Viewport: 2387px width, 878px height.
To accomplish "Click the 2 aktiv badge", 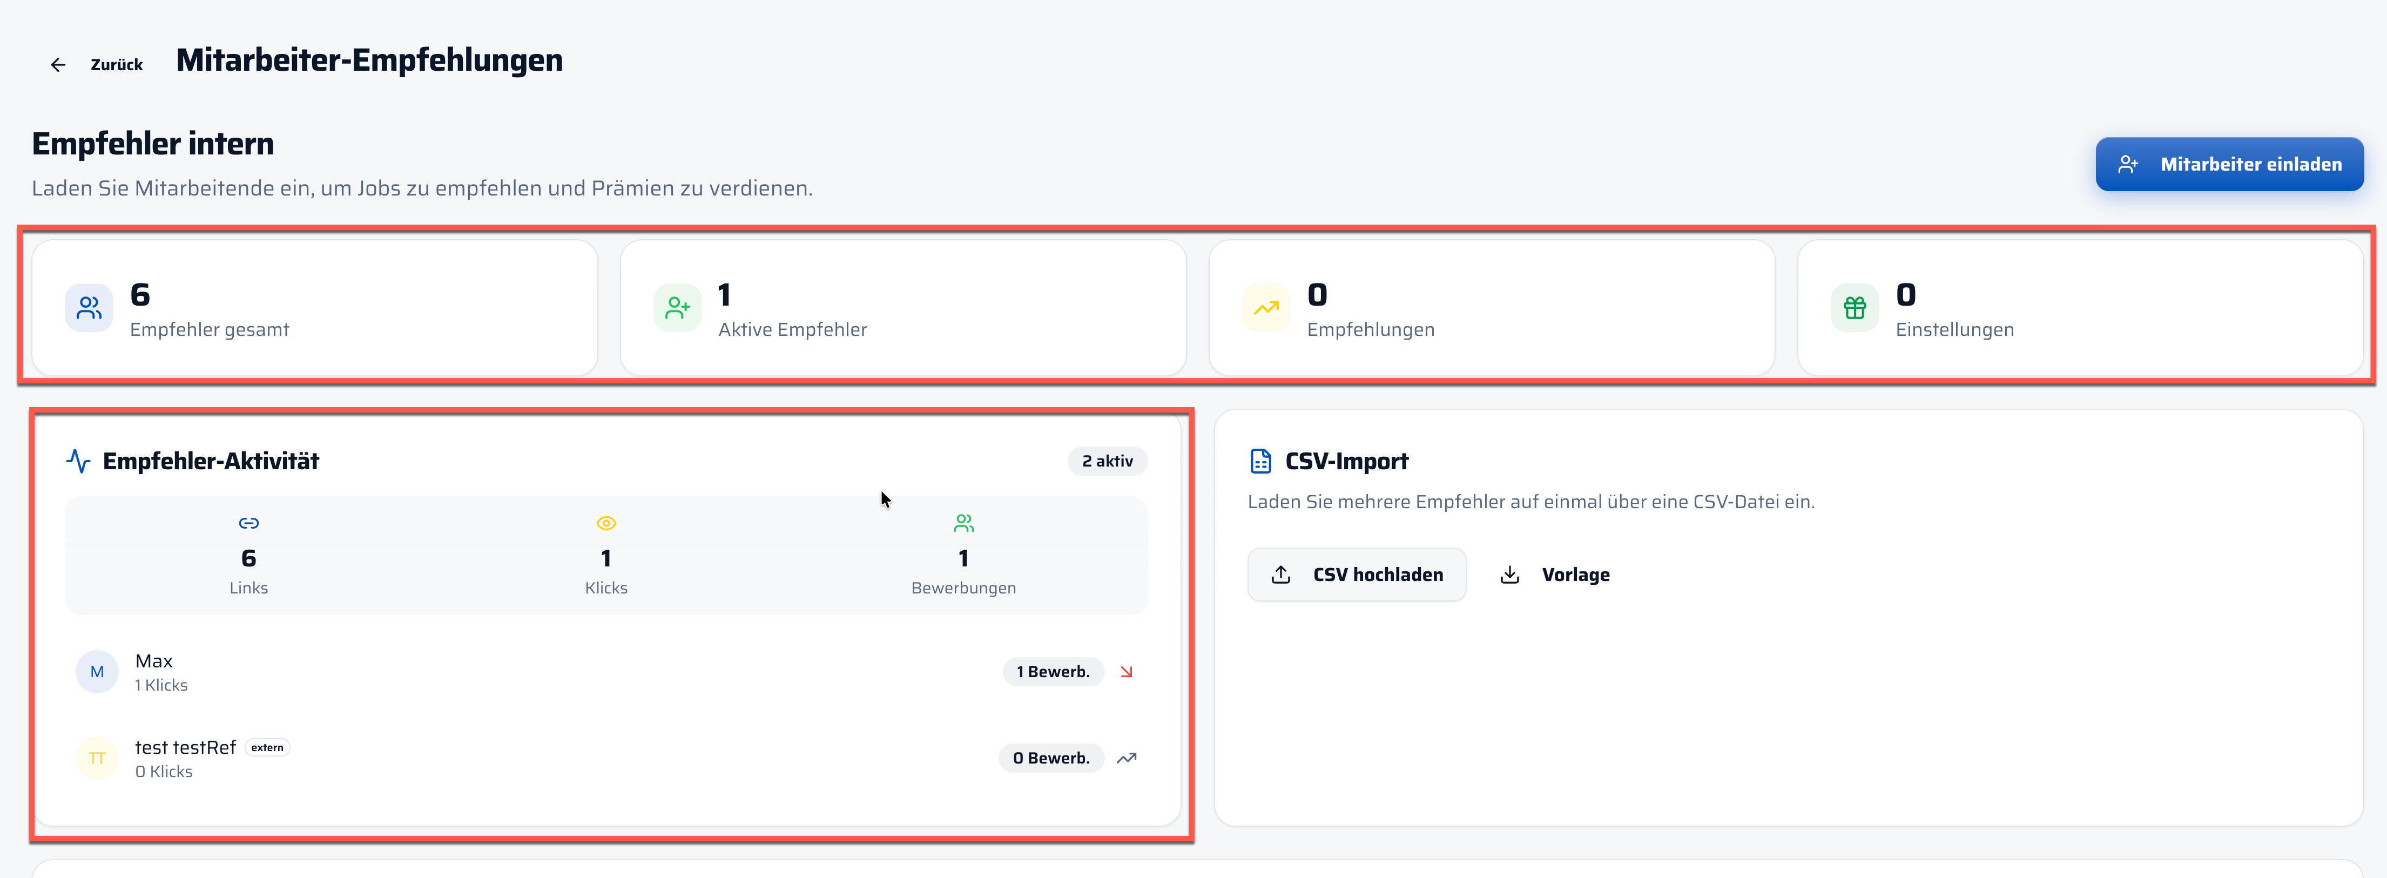I will coord(1107,461).
